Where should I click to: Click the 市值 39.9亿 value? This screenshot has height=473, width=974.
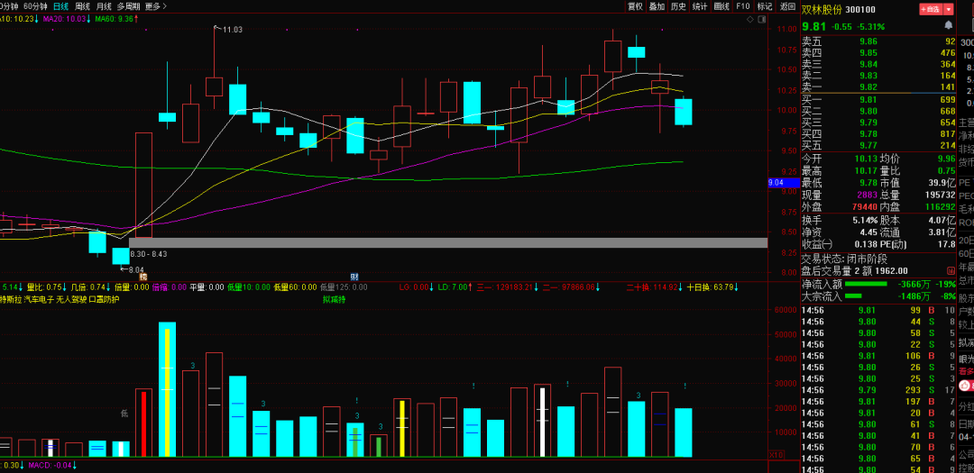(942, 183)
